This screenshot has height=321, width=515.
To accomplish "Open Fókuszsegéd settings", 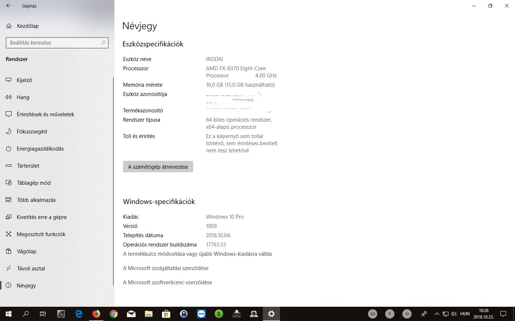I will pos(57,131).
